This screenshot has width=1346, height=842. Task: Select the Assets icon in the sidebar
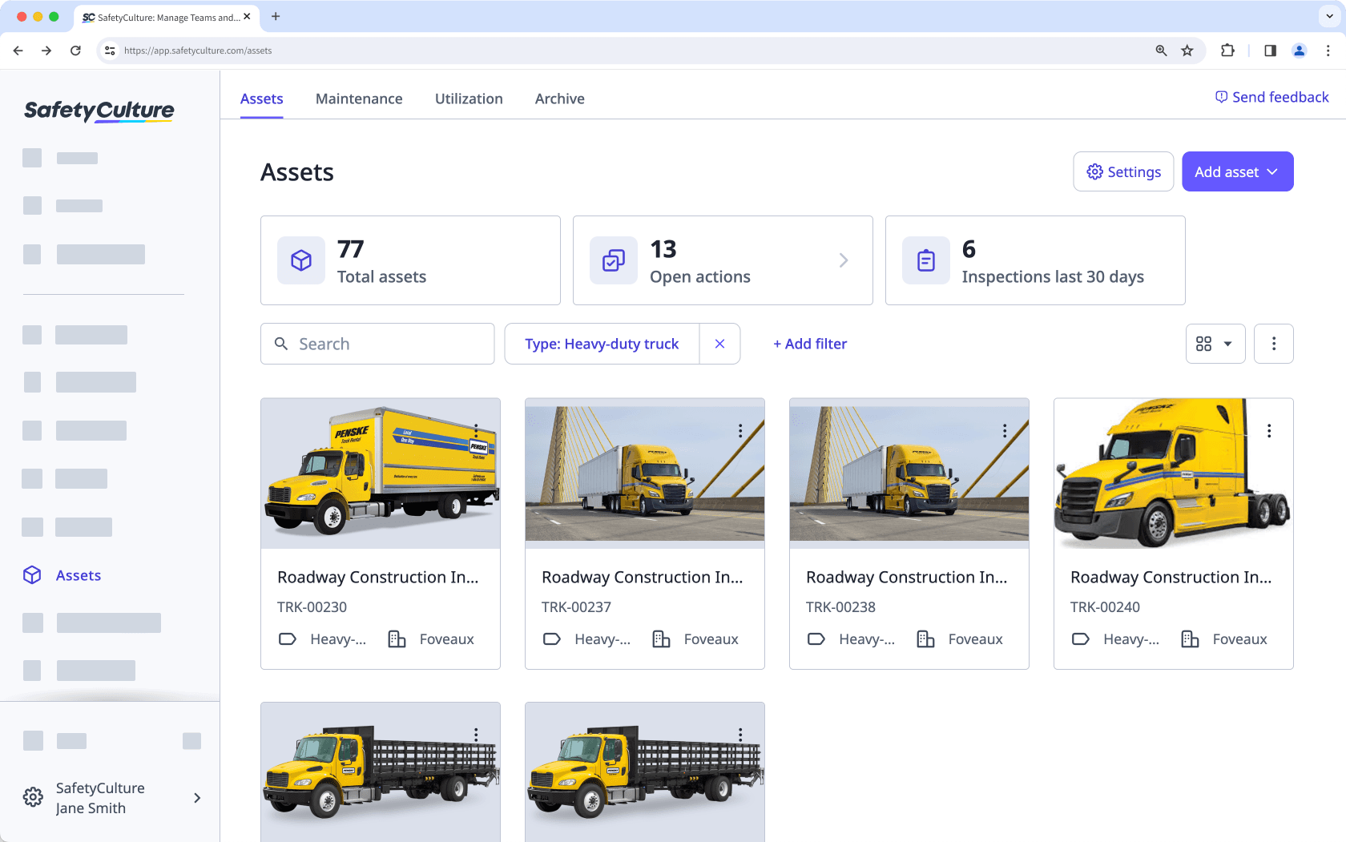32,575
